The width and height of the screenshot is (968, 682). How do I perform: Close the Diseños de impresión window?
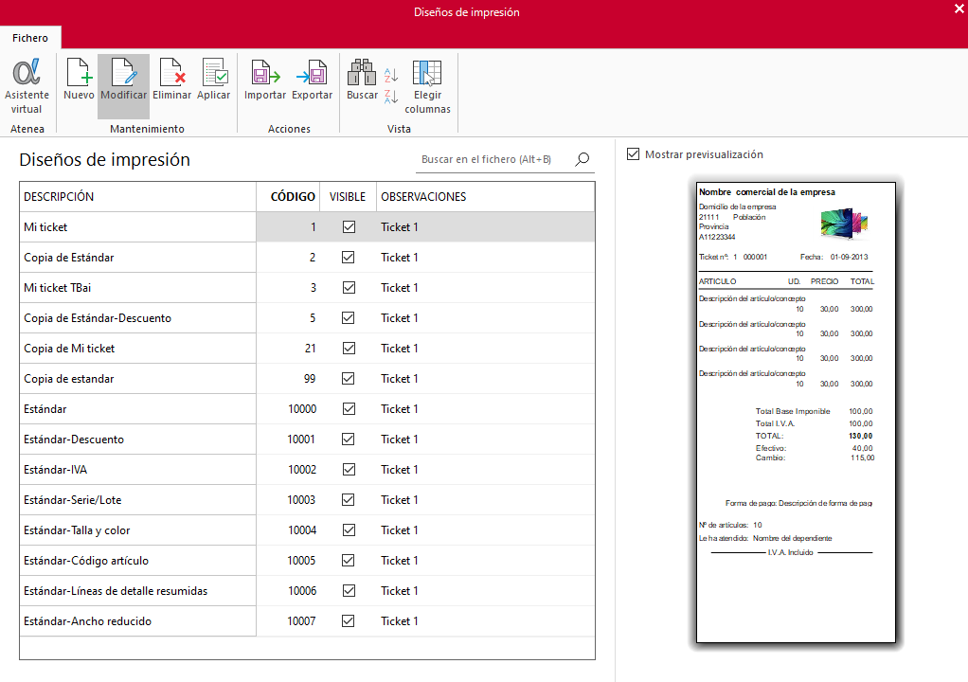pyautogui.click(x=959, y=9)
